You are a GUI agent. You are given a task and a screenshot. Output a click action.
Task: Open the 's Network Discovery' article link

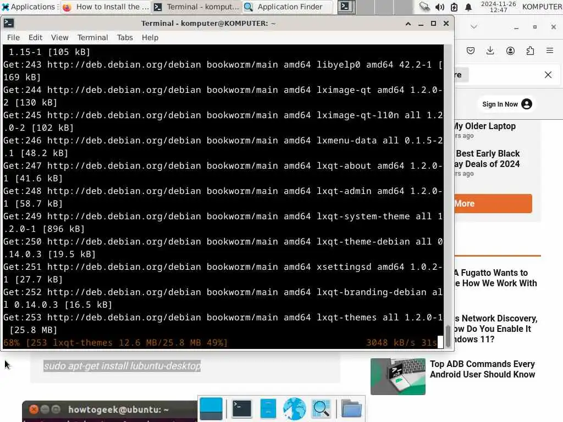tap(496, 329)
